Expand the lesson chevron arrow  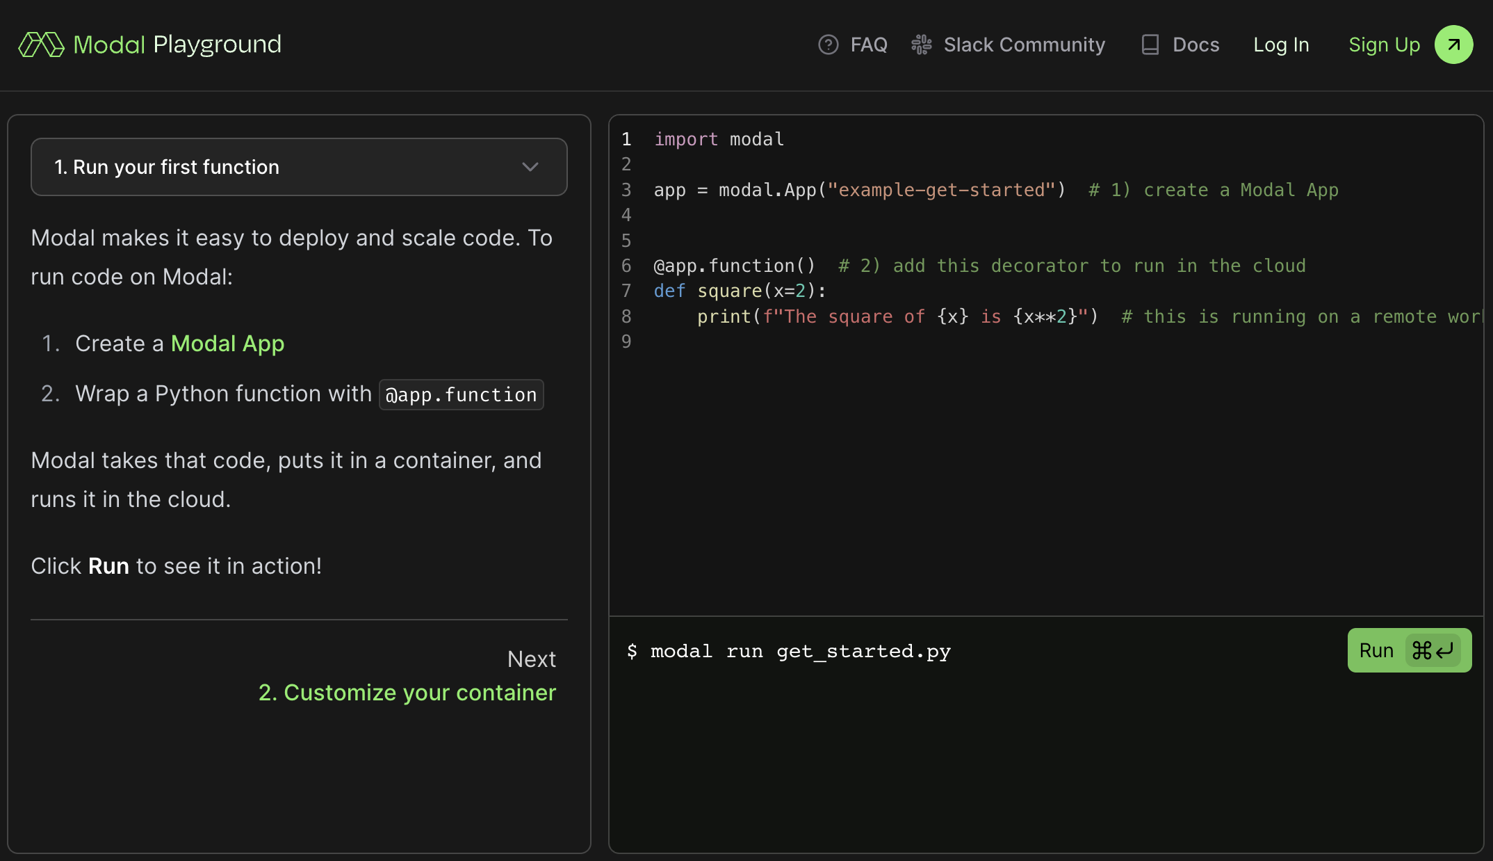point(530,167)
